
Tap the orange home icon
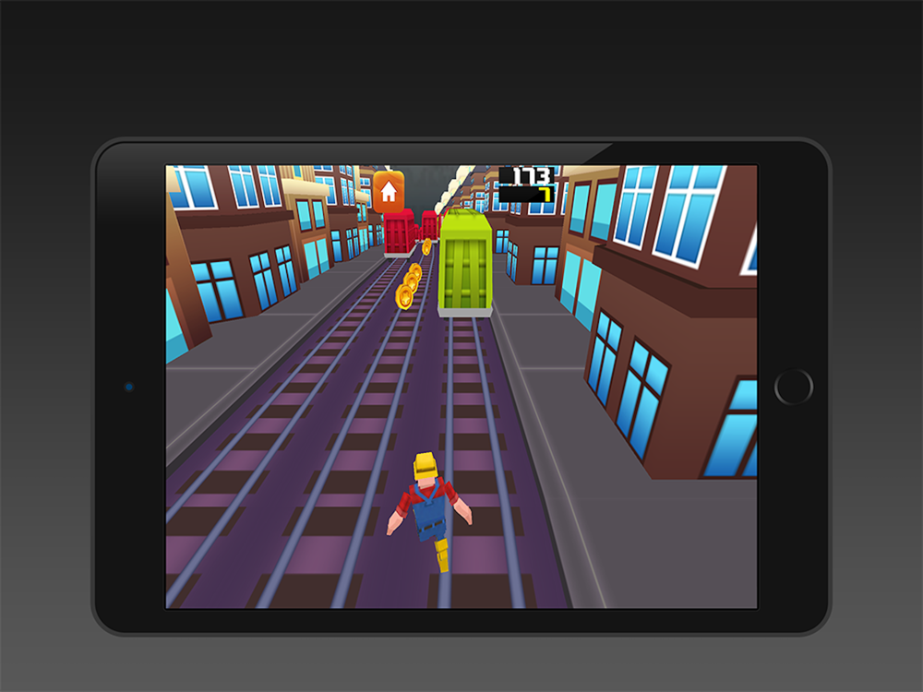[389, 192]
